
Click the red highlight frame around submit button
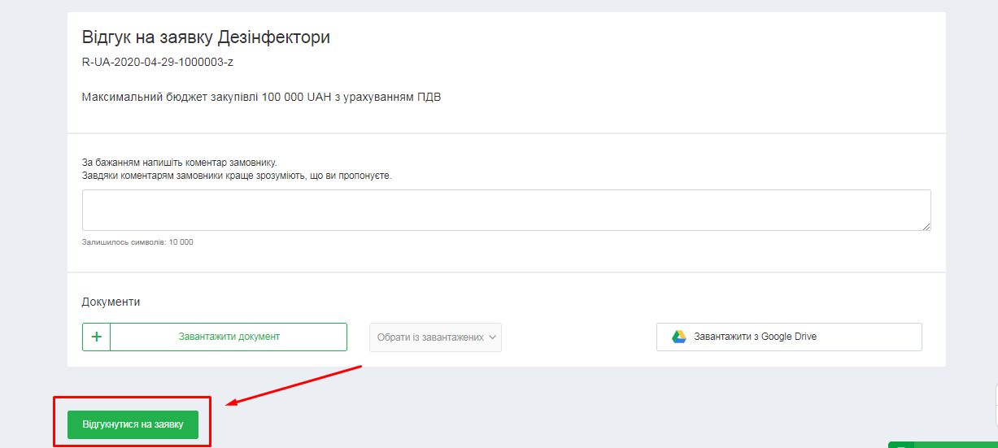(x=132, y=398)
